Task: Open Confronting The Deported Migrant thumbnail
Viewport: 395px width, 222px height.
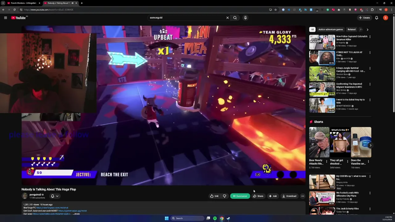Action: (x=322, y=89)
